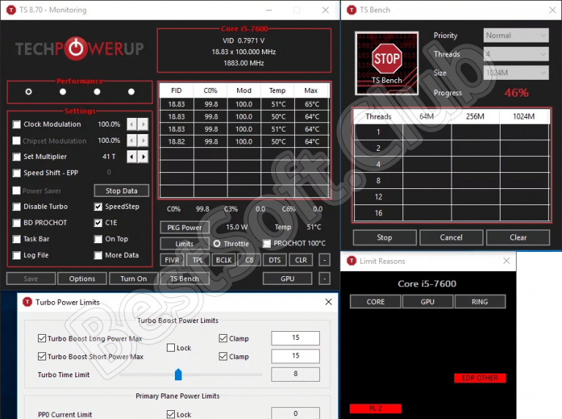Screen dimensions: 562x419
Task: Enable Set Multiplier checkbox
Action: pos(17,157)
